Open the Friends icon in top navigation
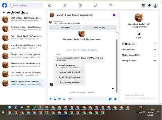Viewport: 162px width, 120px height. pos(65,5)
